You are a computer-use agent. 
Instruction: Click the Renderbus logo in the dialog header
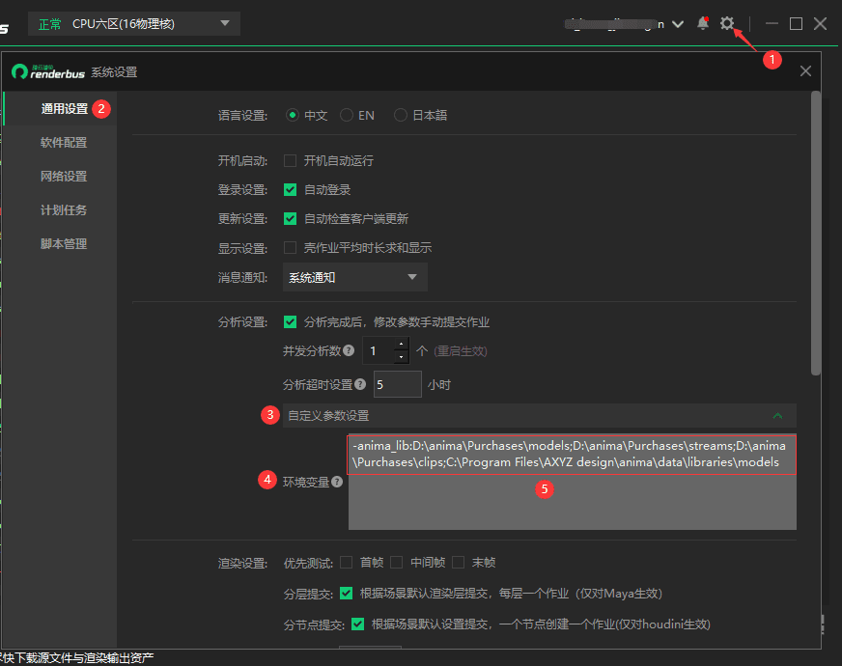pos(19,71)
